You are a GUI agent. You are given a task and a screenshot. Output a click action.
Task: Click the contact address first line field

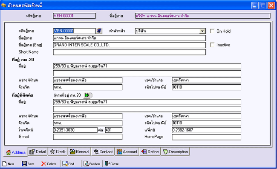[147, 102]
